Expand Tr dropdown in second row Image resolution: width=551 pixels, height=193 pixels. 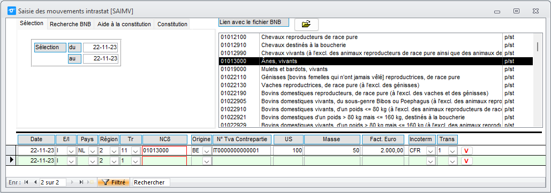pyautogui.click(x=135, y=161)
